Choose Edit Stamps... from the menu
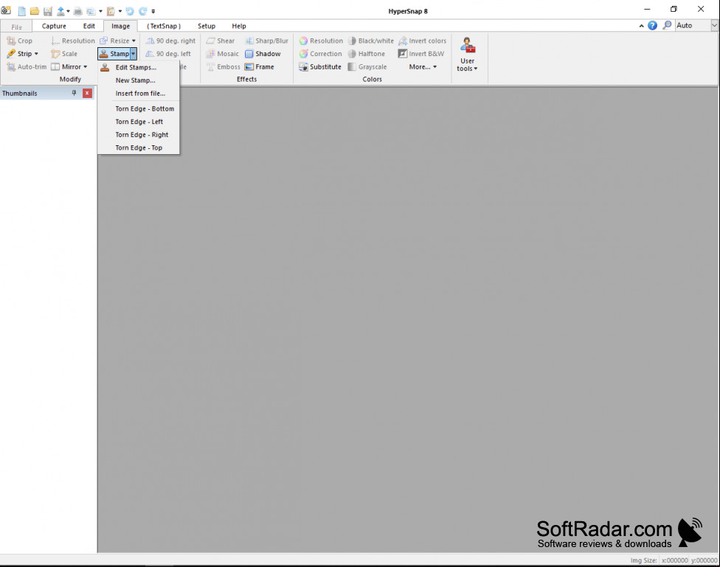Viewport: 720px width, 567px height. click(x=139, y=67)
